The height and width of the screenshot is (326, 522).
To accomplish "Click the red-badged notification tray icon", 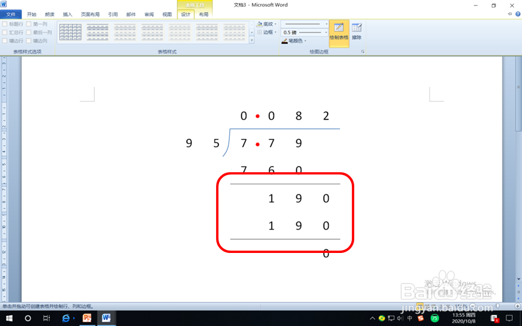I will (494, 319).
